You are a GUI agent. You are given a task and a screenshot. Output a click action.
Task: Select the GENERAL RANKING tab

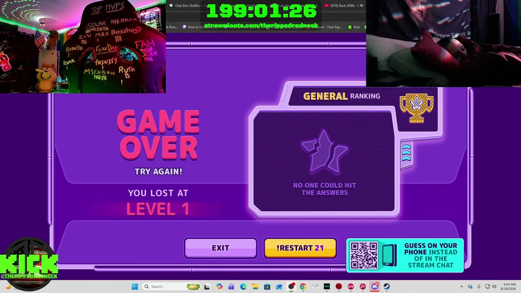coord(341,96)
